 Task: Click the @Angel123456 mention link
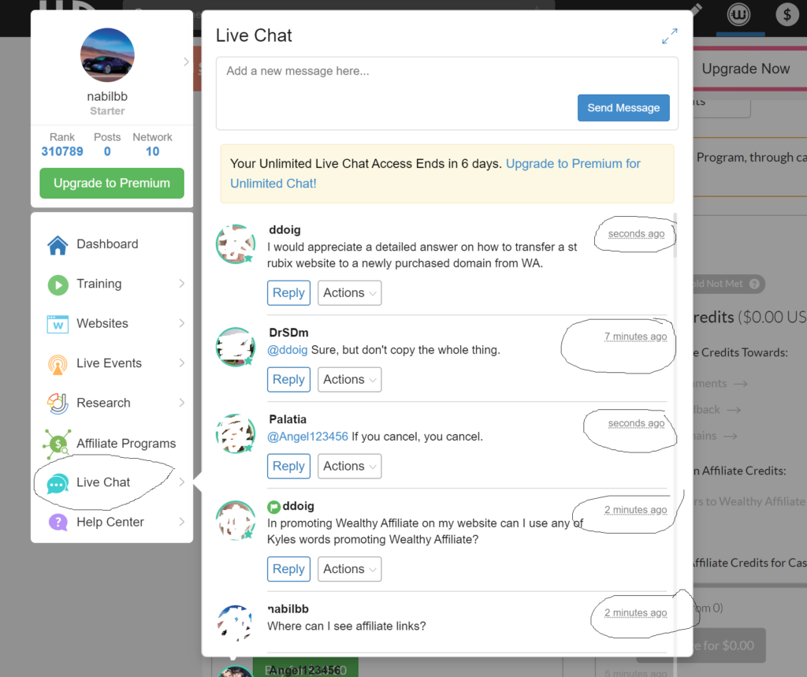308,437
